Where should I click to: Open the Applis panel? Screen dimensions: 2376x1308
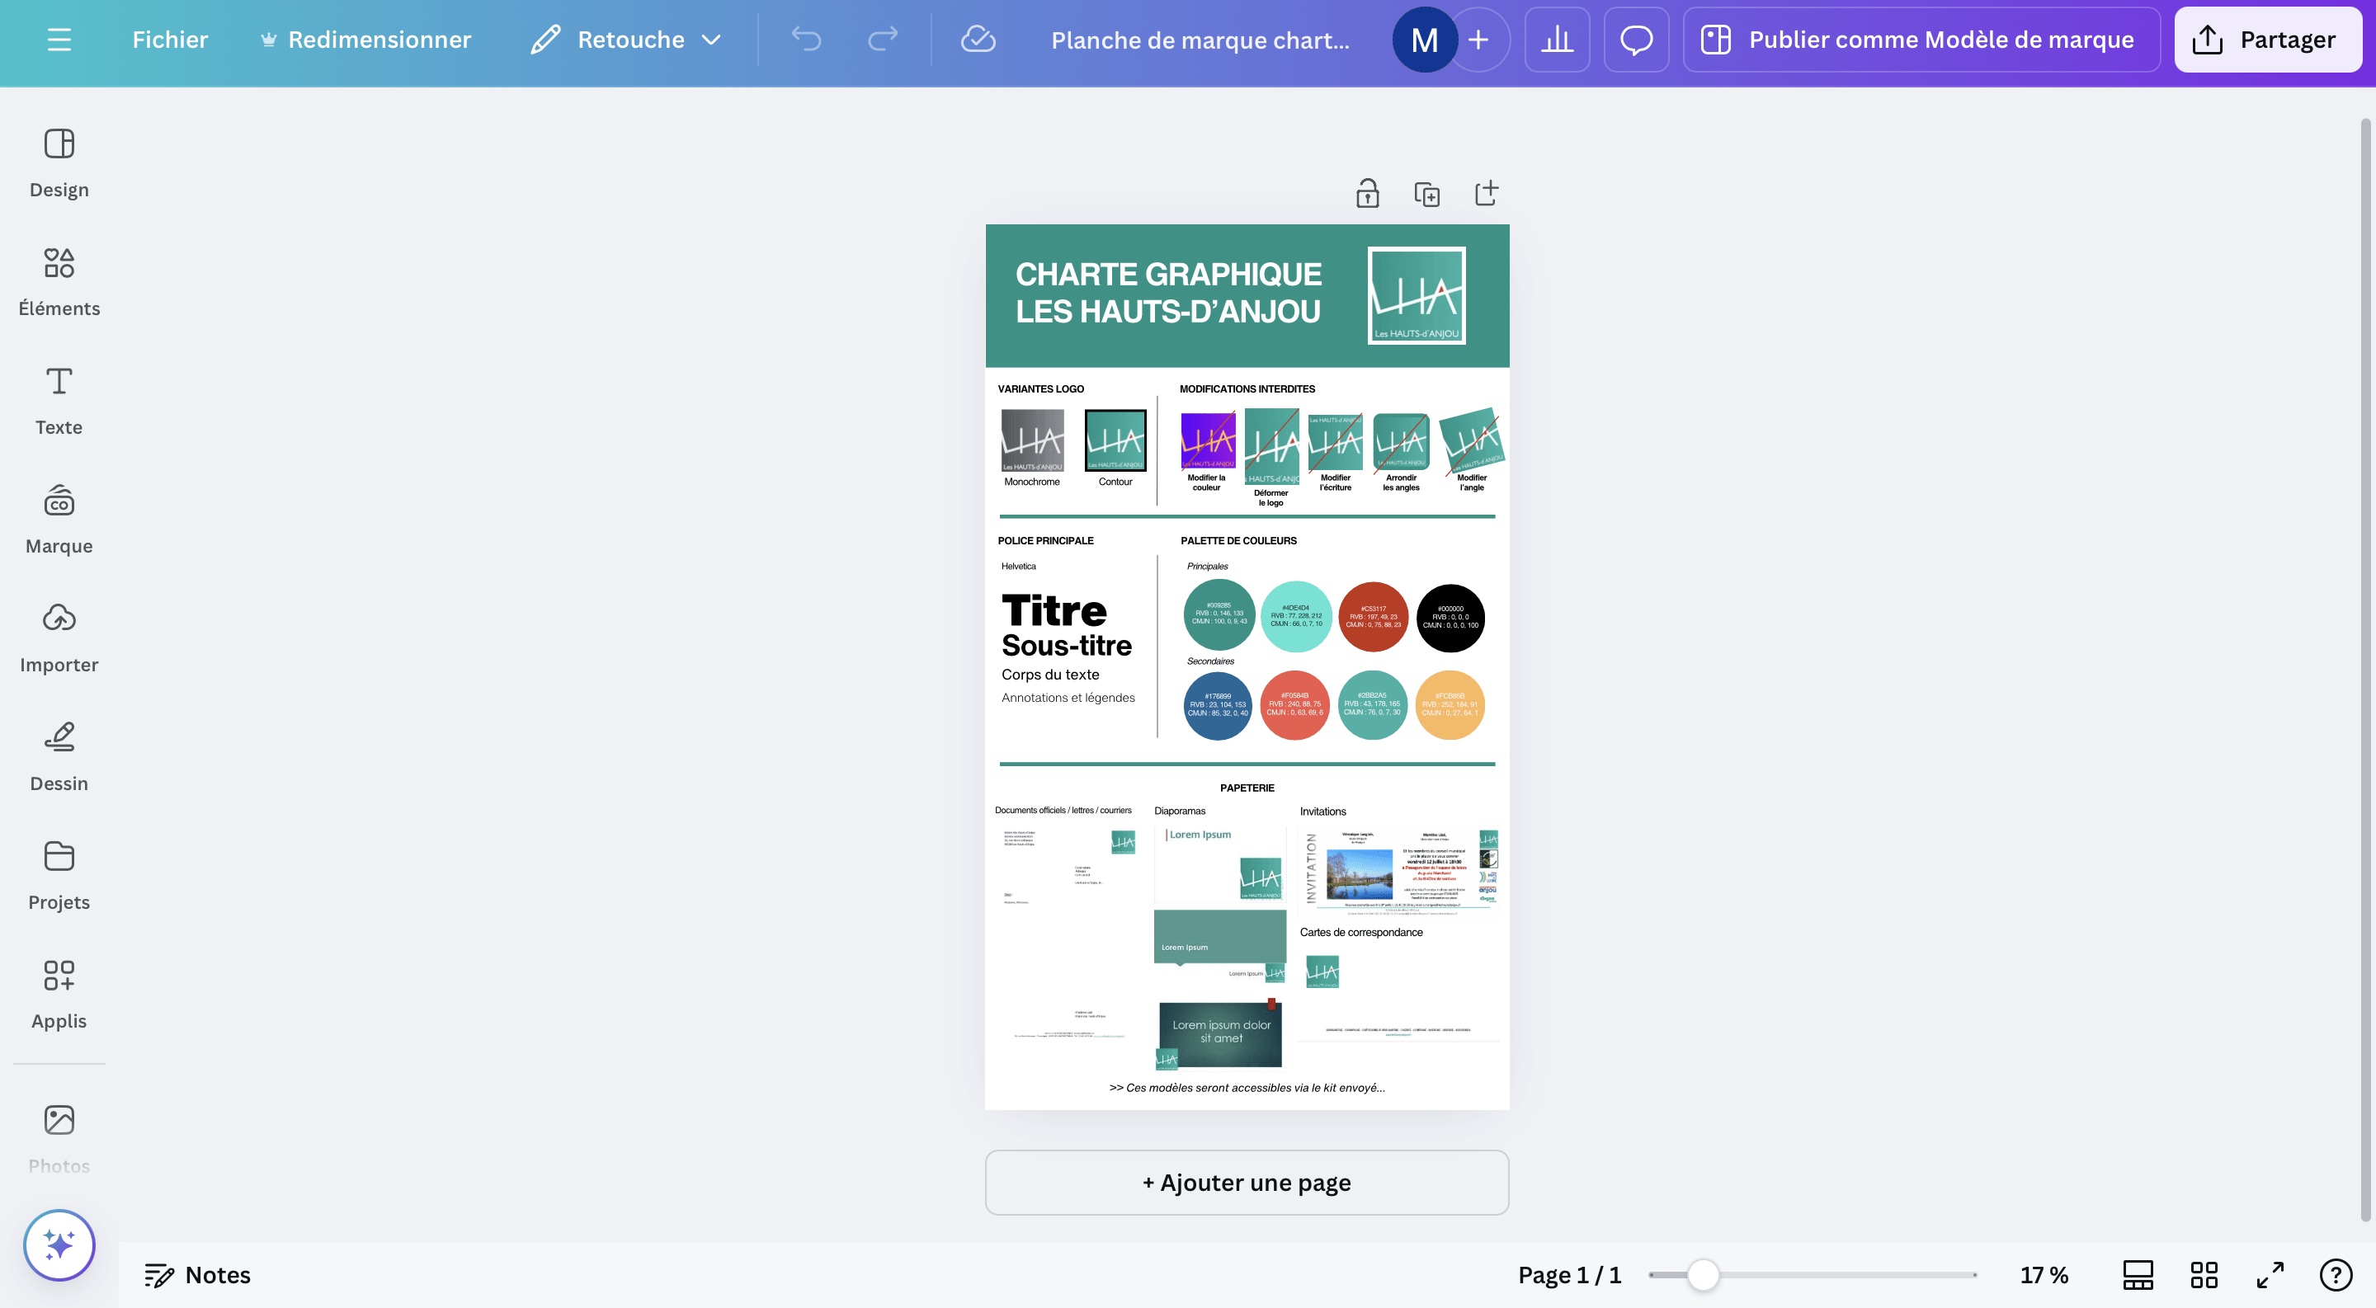pyautogui.click(x=59, y=995)
